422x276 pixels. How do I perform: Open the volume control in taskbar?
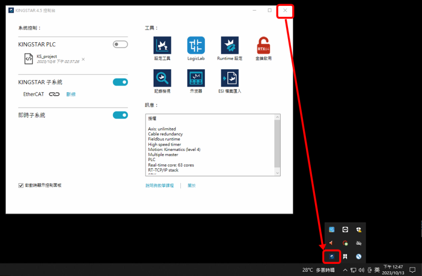pos(361,270)
